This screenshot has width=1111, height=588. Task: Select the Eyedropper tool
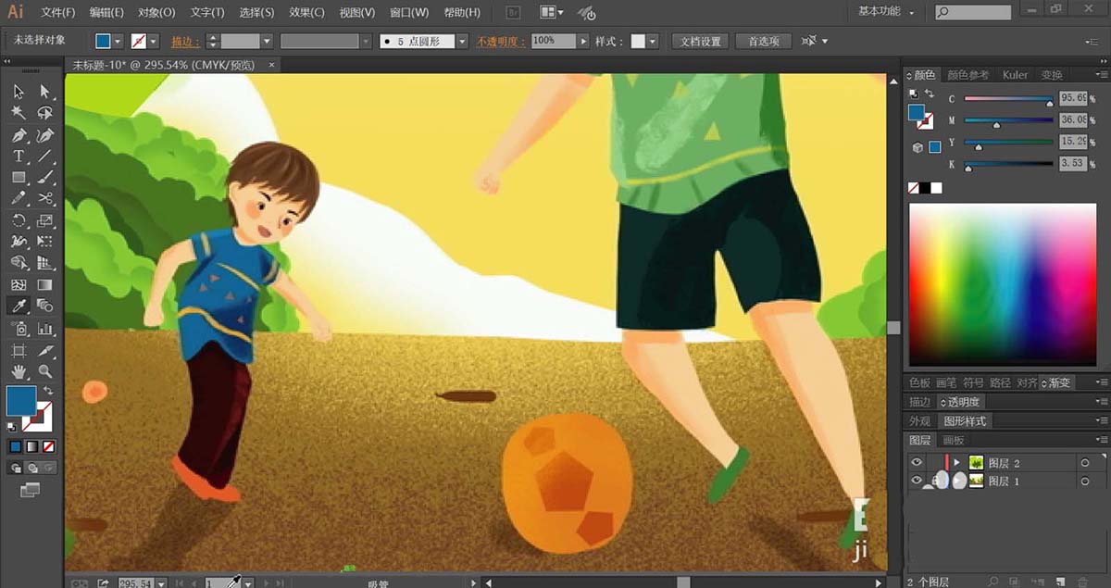pos(19,306)
